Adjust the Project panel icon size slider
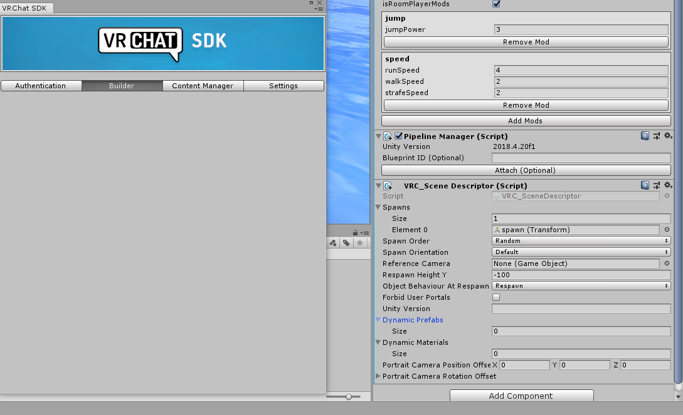The height and width of the screenshot is (415, 683). tap(349, 396)
